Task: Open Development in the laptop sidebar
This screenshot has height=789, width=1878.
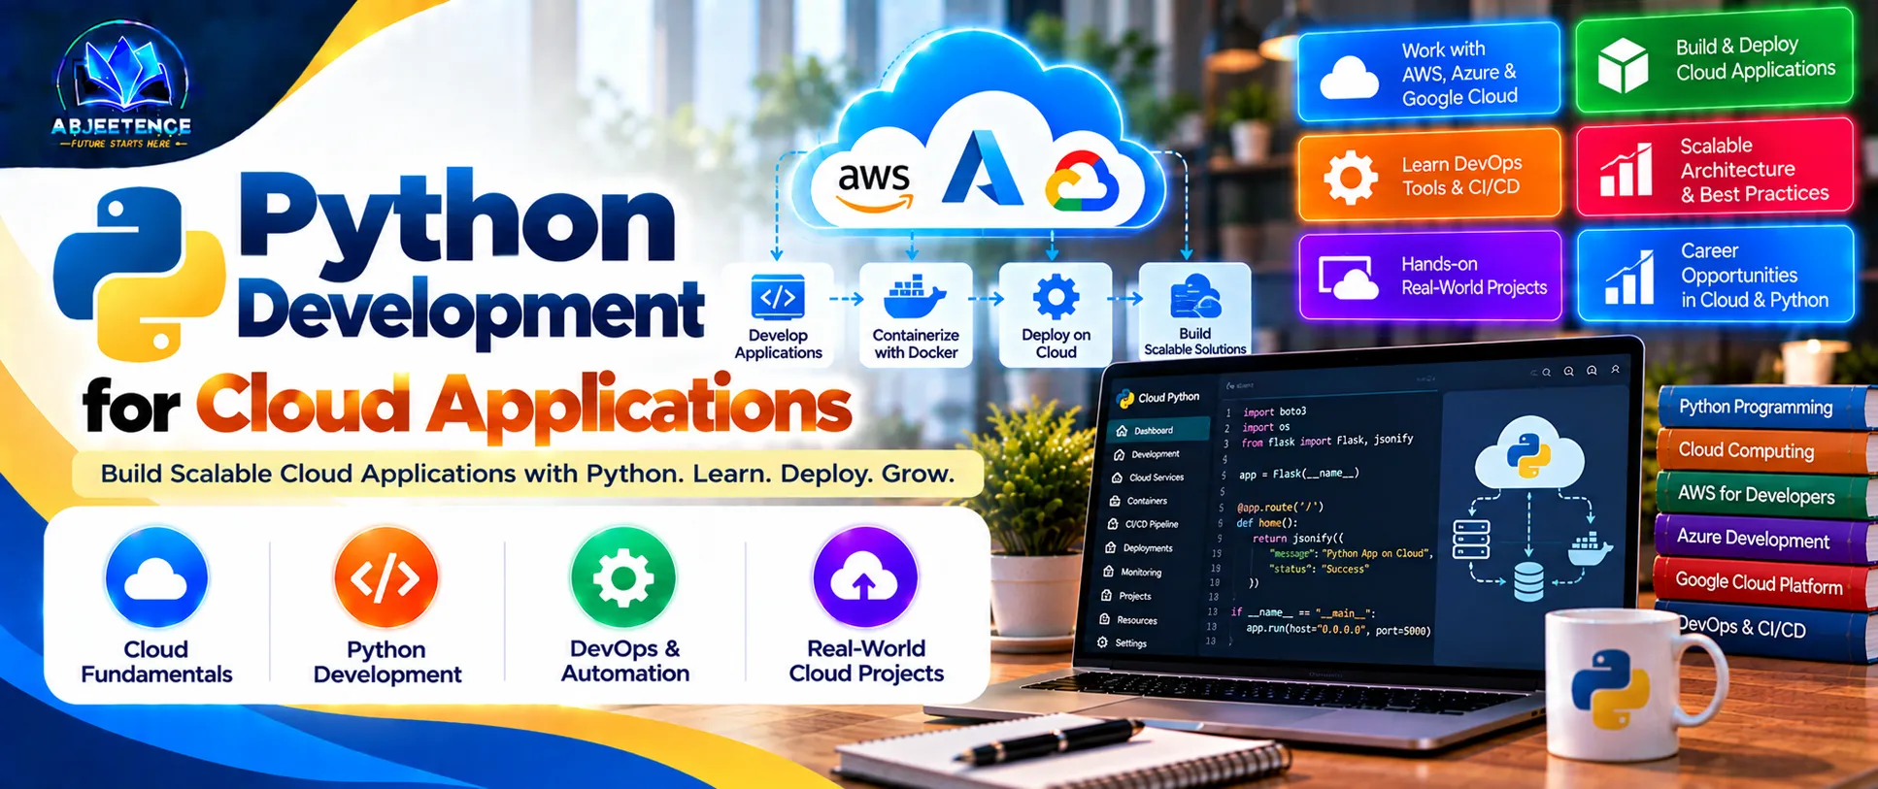Action: 1148,454
